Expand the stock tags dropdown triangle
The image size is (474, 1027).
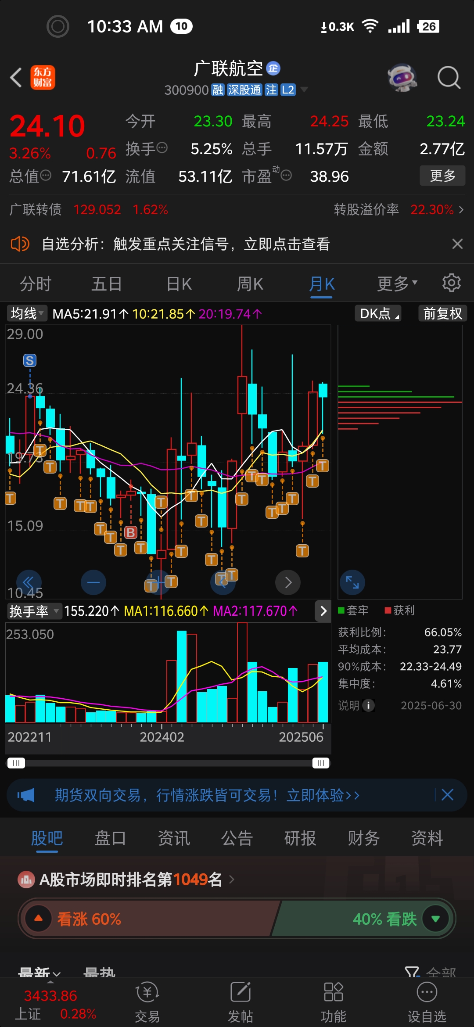click(304, 90)
